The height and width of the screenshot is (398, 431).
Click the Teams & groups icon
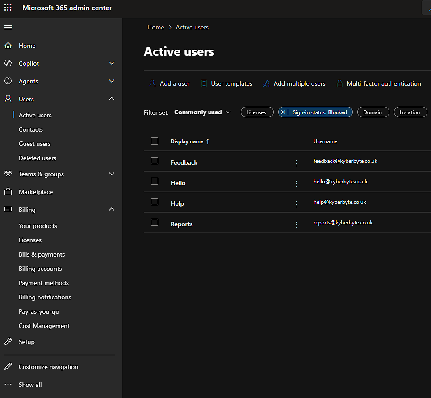pyautogui.click(x=8, y=174)
